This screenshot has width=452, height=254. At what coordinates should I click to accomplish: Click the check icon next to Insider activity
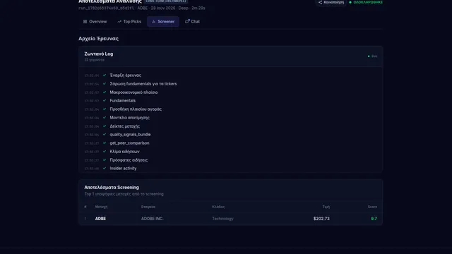[105, 168]
